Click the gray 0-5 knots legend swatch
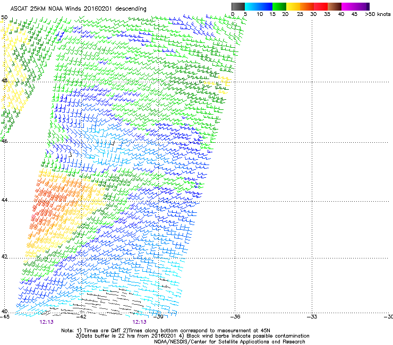393x345 pixels. coord(238,6)
